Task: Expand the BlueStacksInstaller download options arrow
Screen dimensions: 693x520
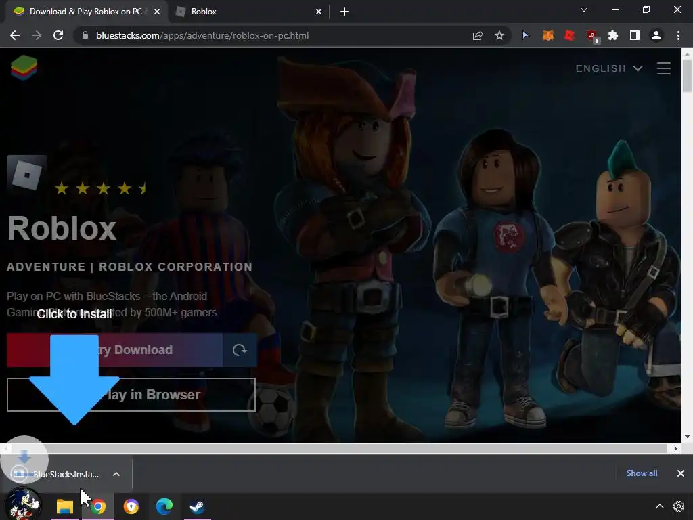Action: [x=116, y=474]
